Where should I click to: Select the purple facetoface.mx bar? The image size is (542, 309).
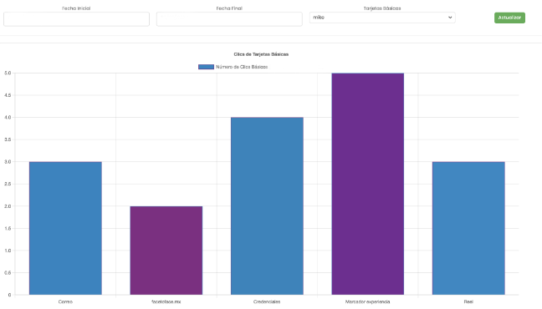[x=166, y=251]
